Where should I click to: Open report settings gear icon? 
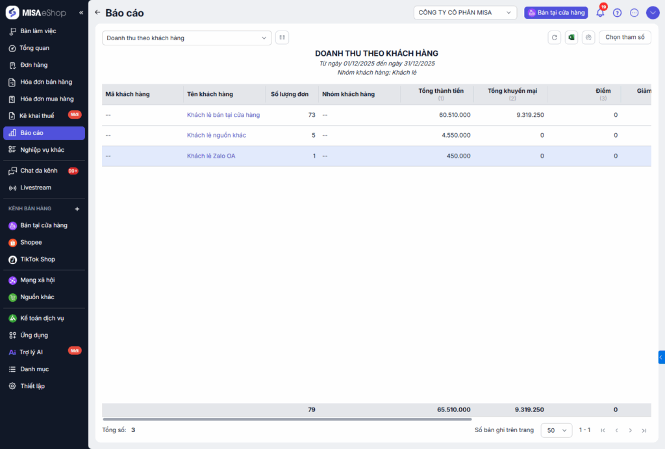588,38
